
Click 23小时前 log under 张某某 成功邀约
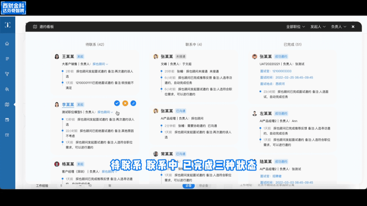296,94
